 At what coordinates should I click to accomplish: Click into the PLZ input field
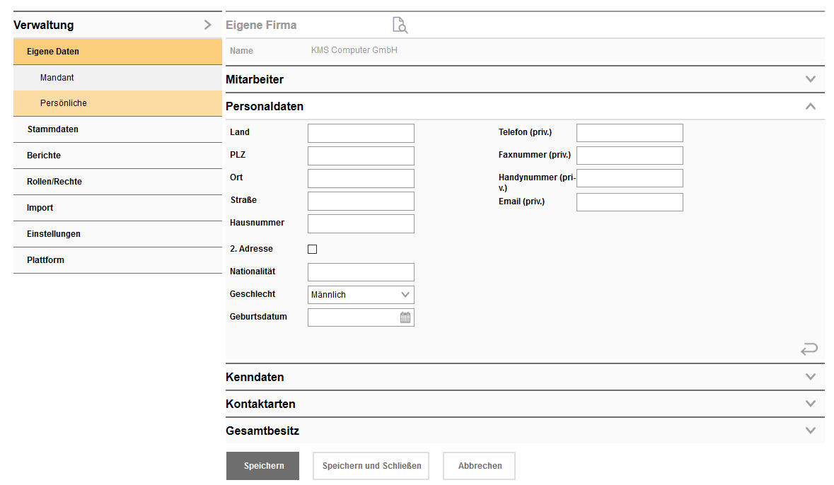(x=361, y=156)
